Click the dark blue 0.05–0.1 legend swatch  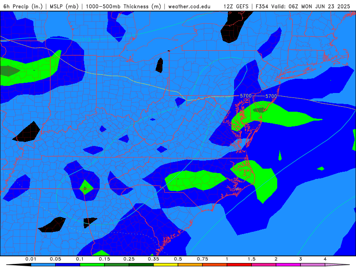[68, 265]
